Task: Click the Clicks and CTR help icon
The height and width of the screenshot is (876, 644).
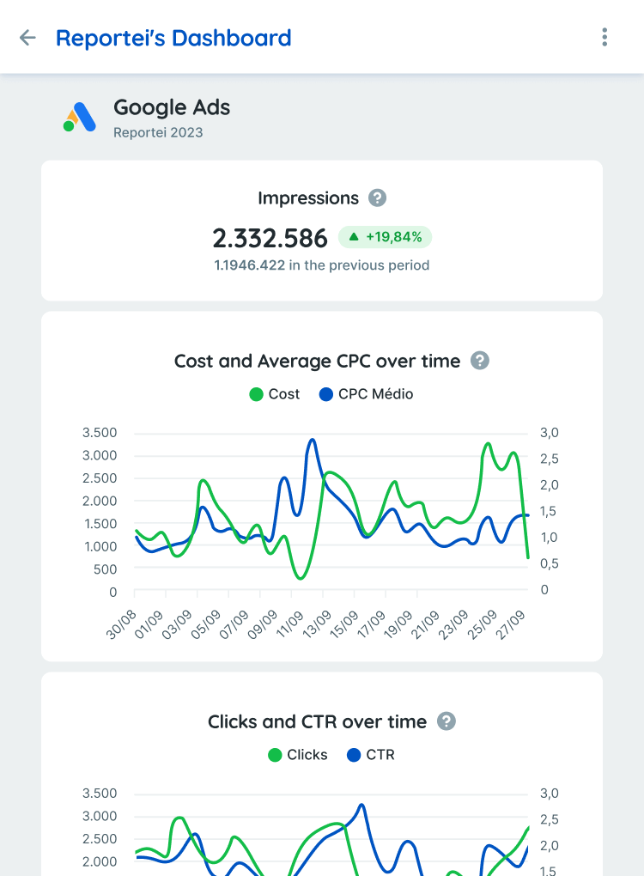Action: [x=445, y=721]
